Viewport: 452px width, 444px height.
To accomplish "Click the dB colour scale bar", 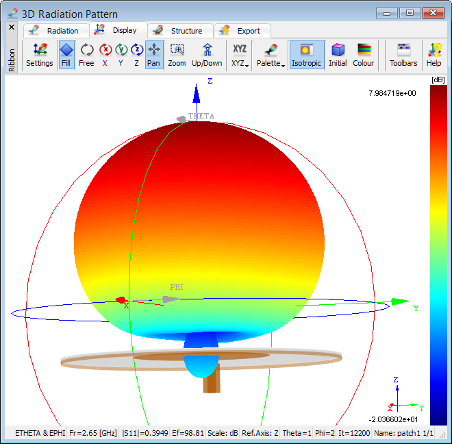I will click(438, 254).
